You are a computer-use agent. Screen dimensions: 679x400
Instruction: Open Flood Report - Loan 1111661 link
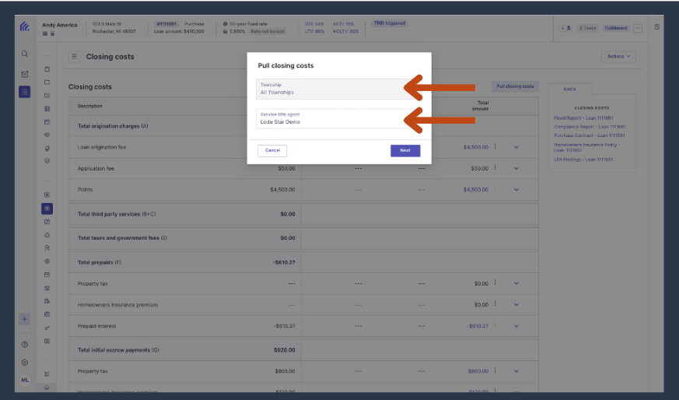pos(583,118)
